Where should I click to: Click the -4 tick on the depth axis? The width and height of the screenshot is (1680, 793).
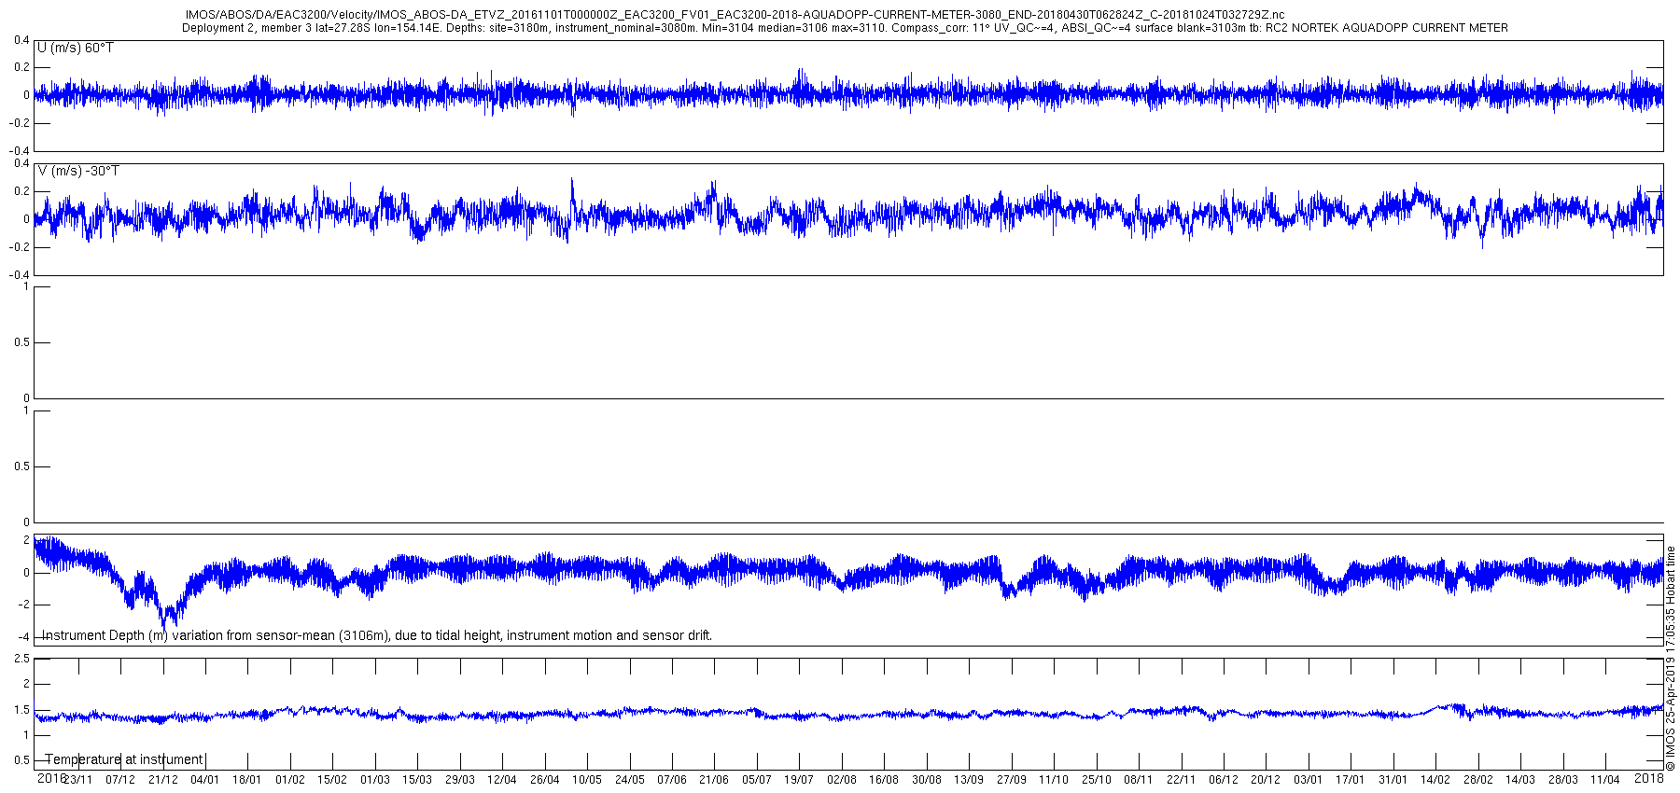[23, 637]
